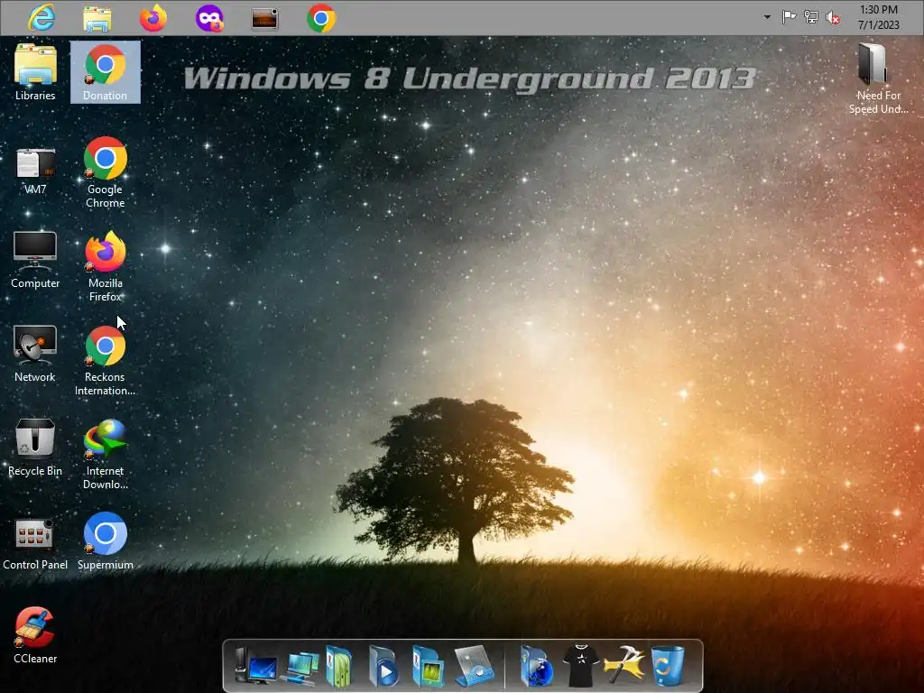924x693 pixels.
Task: Open the purple mask Firefox private icon
Action: pyautogui.click(x=209, y=18)
